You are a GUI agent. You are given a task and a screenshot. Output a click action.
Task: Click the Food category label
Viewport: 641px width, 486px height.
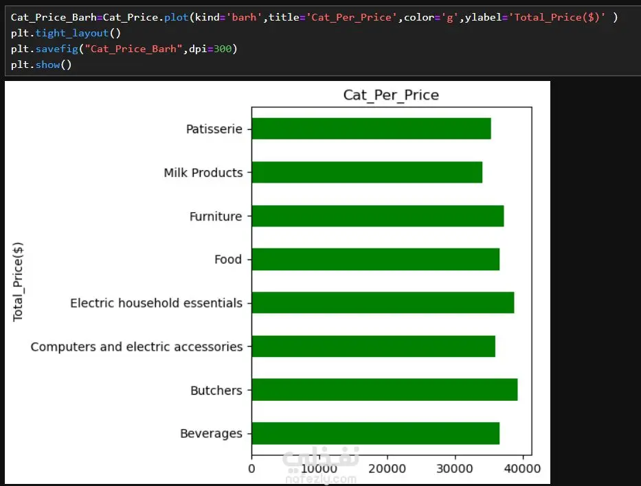(x=228, y=259)
